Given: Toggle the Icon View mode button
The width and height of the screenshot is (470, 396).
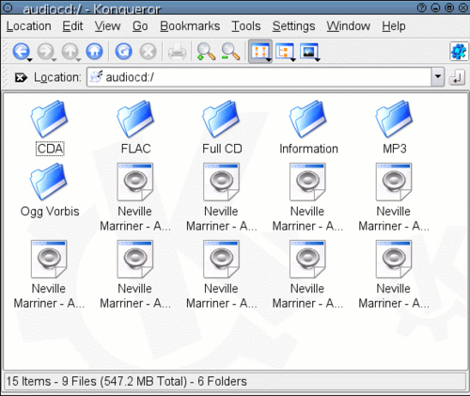Looking at the screenshot, I should pyautogui.click(x=260, y=52).
